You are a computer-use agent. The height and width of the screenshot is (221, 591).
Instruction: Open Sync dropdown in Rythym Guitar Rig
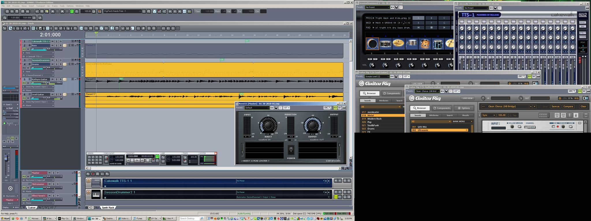tap(489, 115)
